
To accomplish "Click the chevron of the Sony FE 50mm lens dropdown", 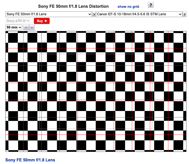I will (90, 14).
